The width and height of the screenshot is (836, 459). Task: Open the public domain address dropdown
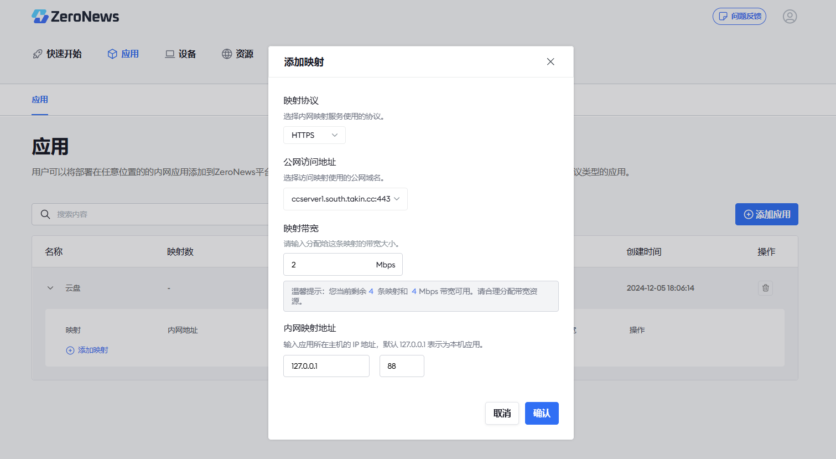(x=345, y=199)
